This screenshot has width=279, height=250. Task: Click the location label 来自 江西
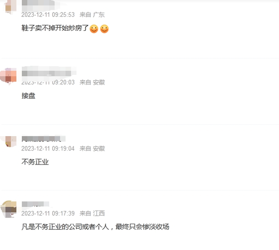coord(92,213)
